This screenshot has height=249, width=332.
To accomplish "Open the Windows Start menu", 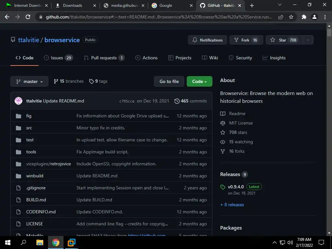I will 8,243.
